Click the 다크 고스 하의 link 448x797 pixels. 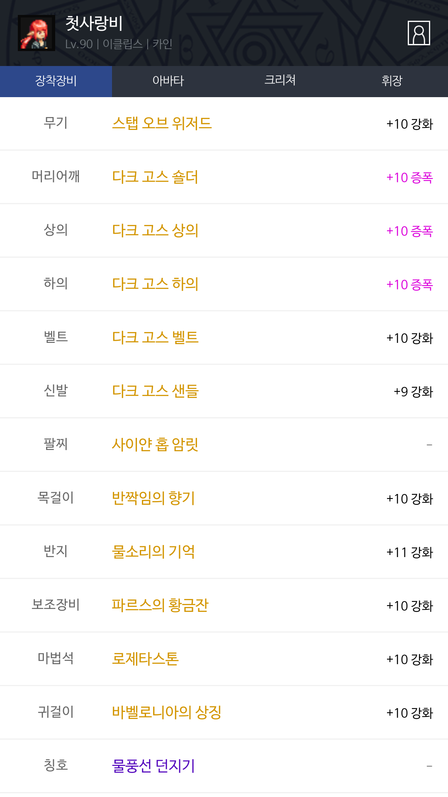pyautogui.click(x=155, y=284)
